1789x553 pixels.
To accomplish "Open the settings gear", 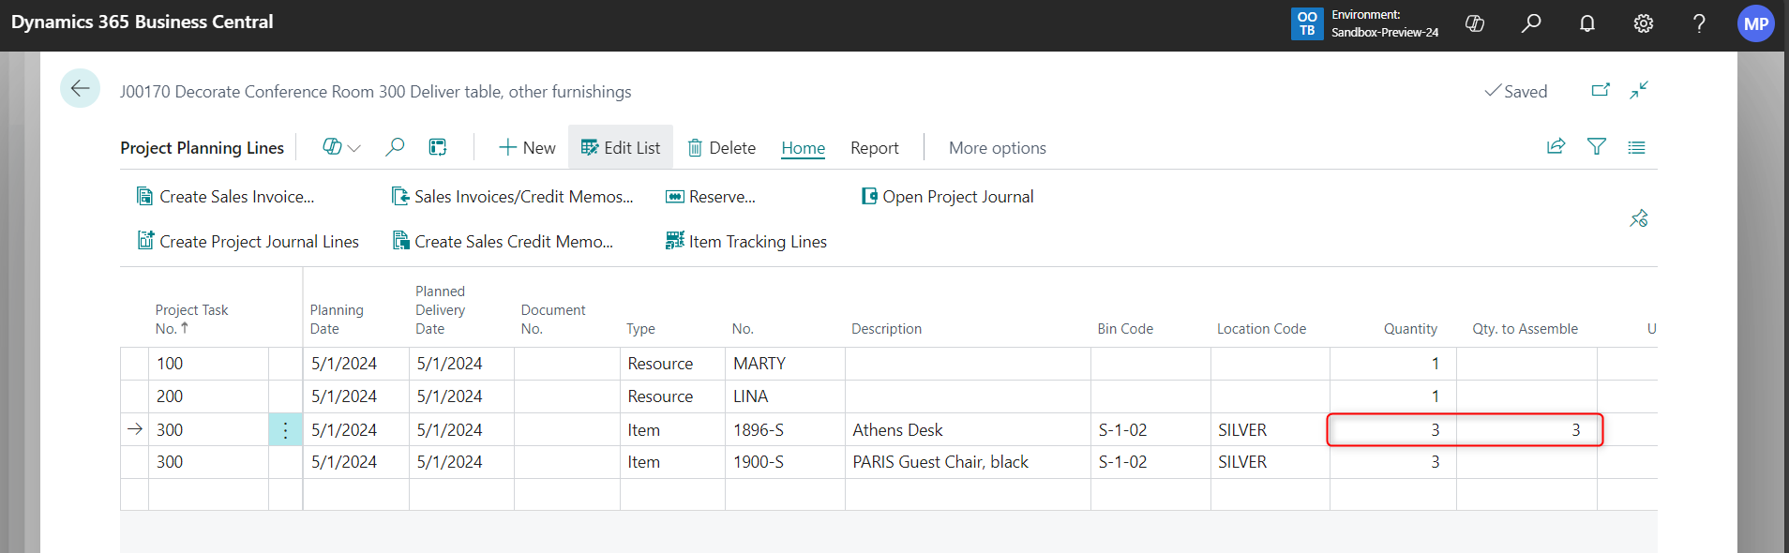I will (1644, 23).
